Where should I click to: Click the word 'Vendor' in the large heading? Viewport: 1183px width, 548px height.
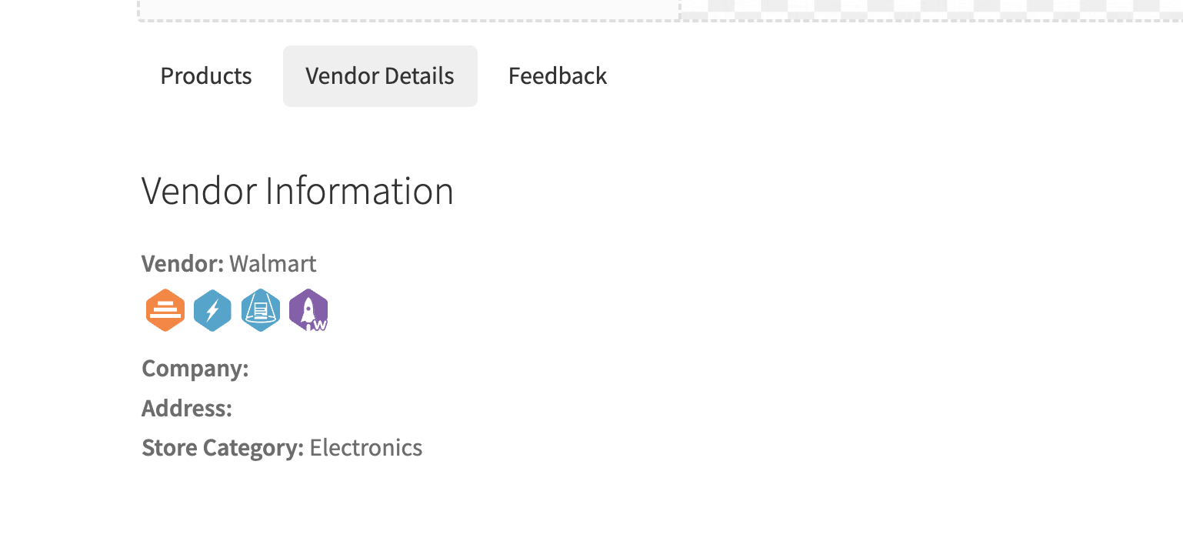pos(200,191)
